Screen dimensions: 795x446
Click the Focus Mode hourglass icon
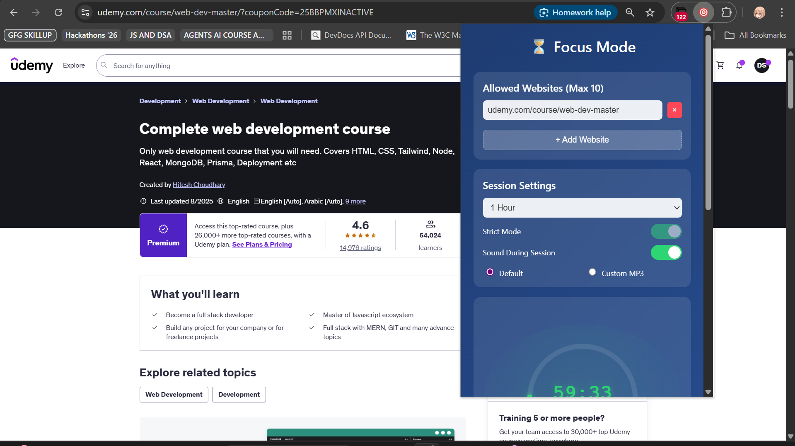(x=539, y=47)
